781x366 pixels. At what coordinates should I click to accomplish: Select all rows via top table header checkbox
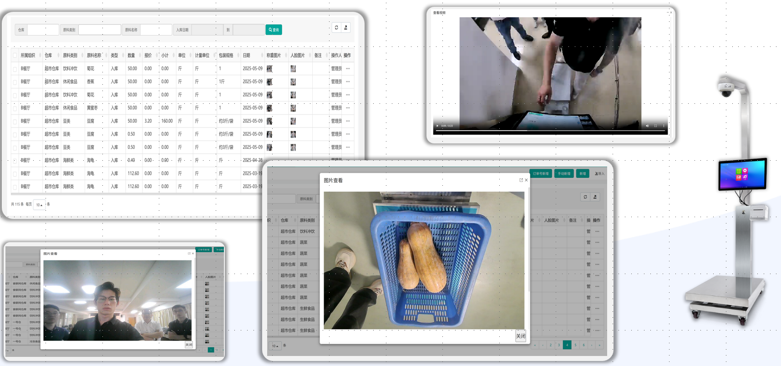click(15, 56)
